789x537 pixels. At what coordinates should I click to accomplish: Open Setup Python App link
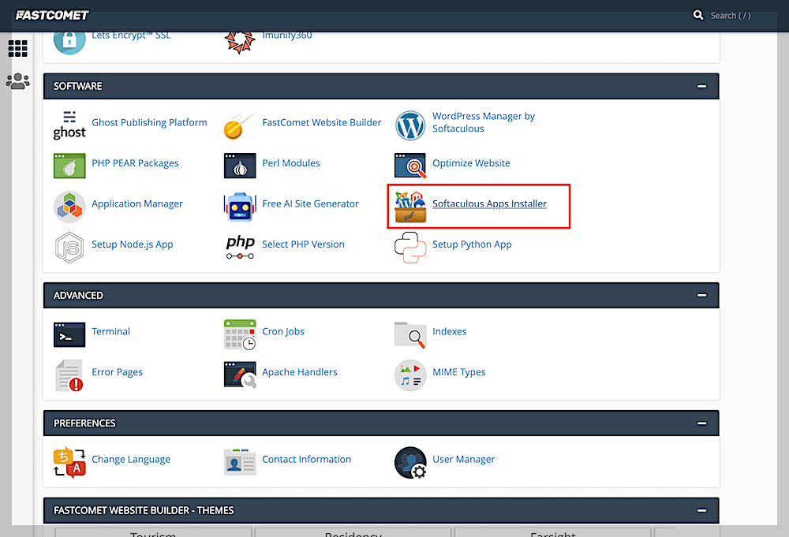coord(472,245)
